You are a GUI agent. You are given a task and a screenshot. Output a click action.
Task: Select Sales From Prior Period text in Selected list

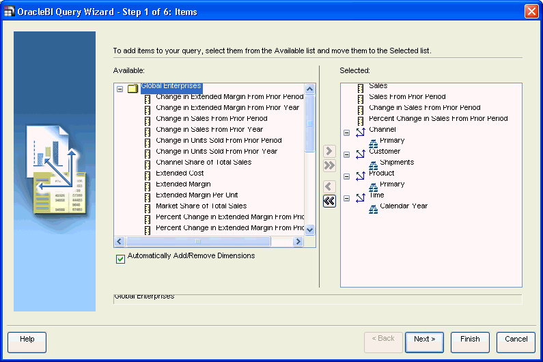(407, 97)
